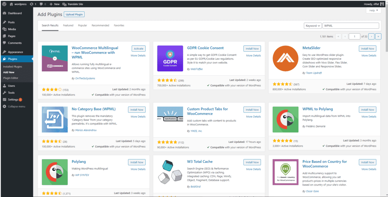388x197 pixels.
Task: Open the updates indicator in admin bar
Action: coord(33,4)
